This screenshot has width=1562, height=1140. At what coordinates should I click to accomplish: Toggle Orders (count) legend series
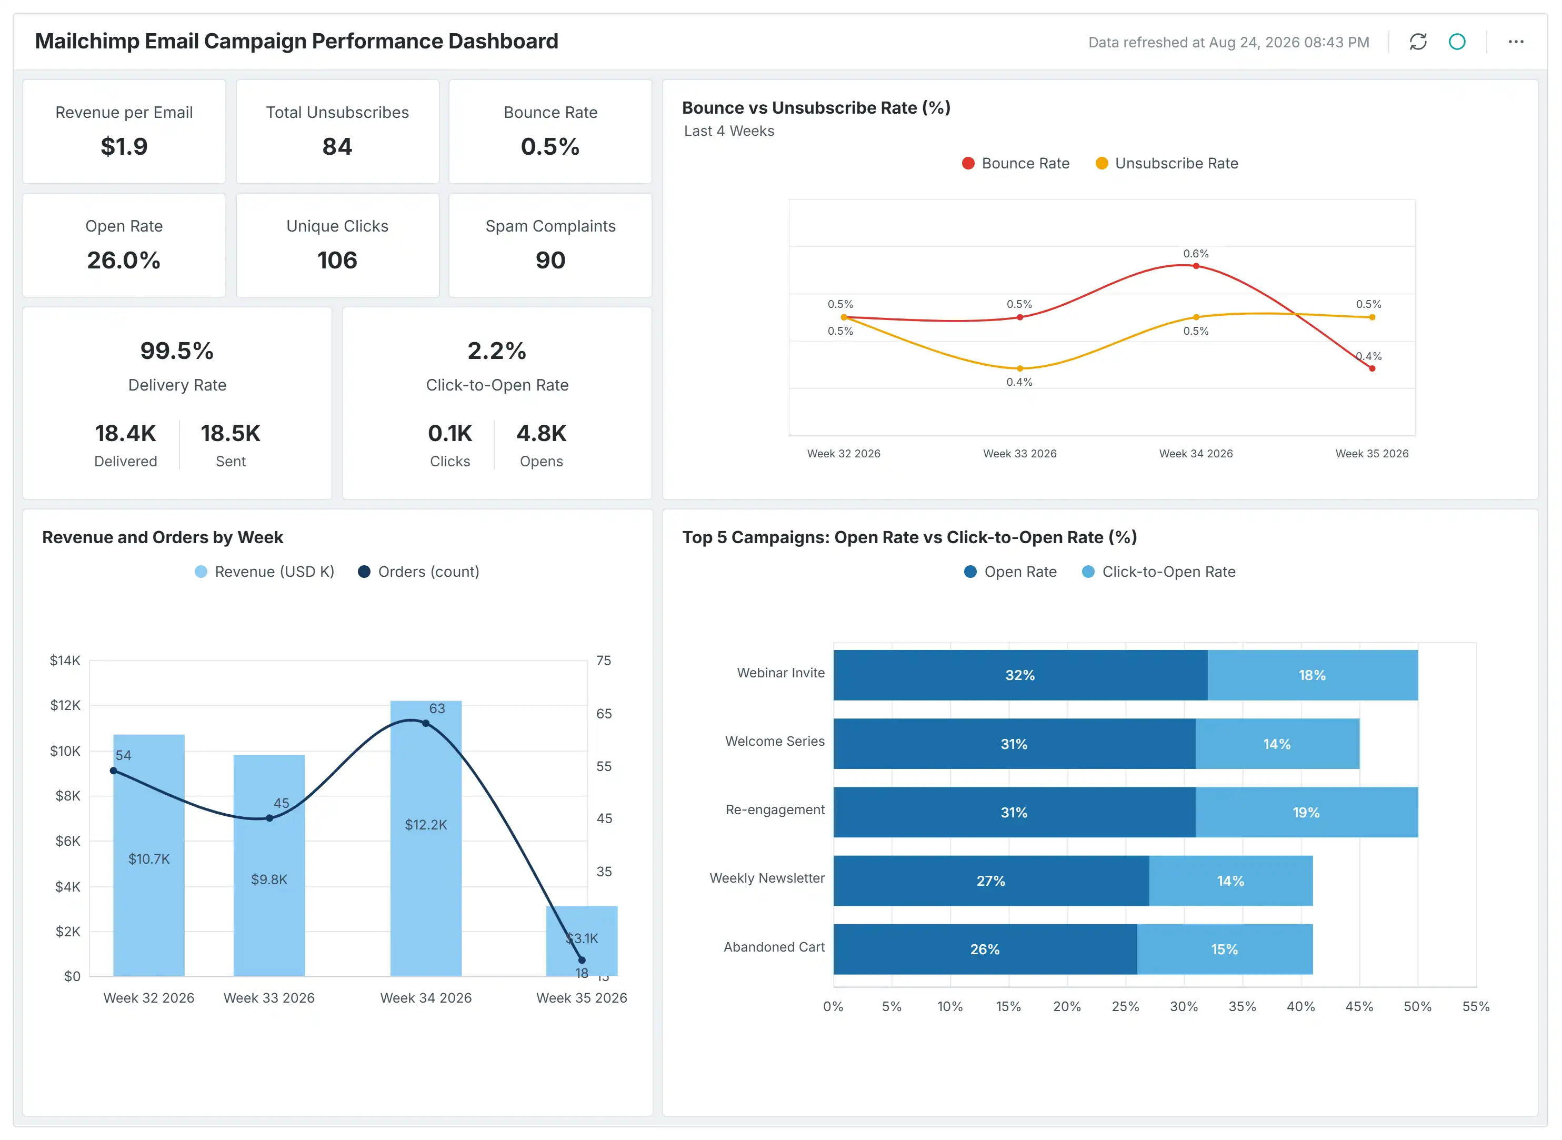pyautogui.click(x=419, y=572)
